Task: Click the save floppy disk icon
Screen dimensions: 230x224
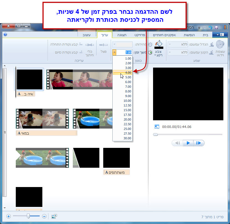Action: tap(216, 28)
